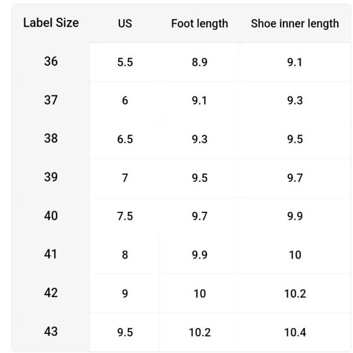Click the US size 6.5 cell
Screen dimensions: 353x353
pyautogui.click(x=125, y=139)
